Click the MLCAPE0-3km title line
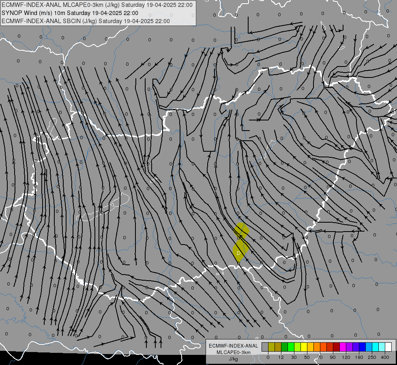 pos(97,5)
